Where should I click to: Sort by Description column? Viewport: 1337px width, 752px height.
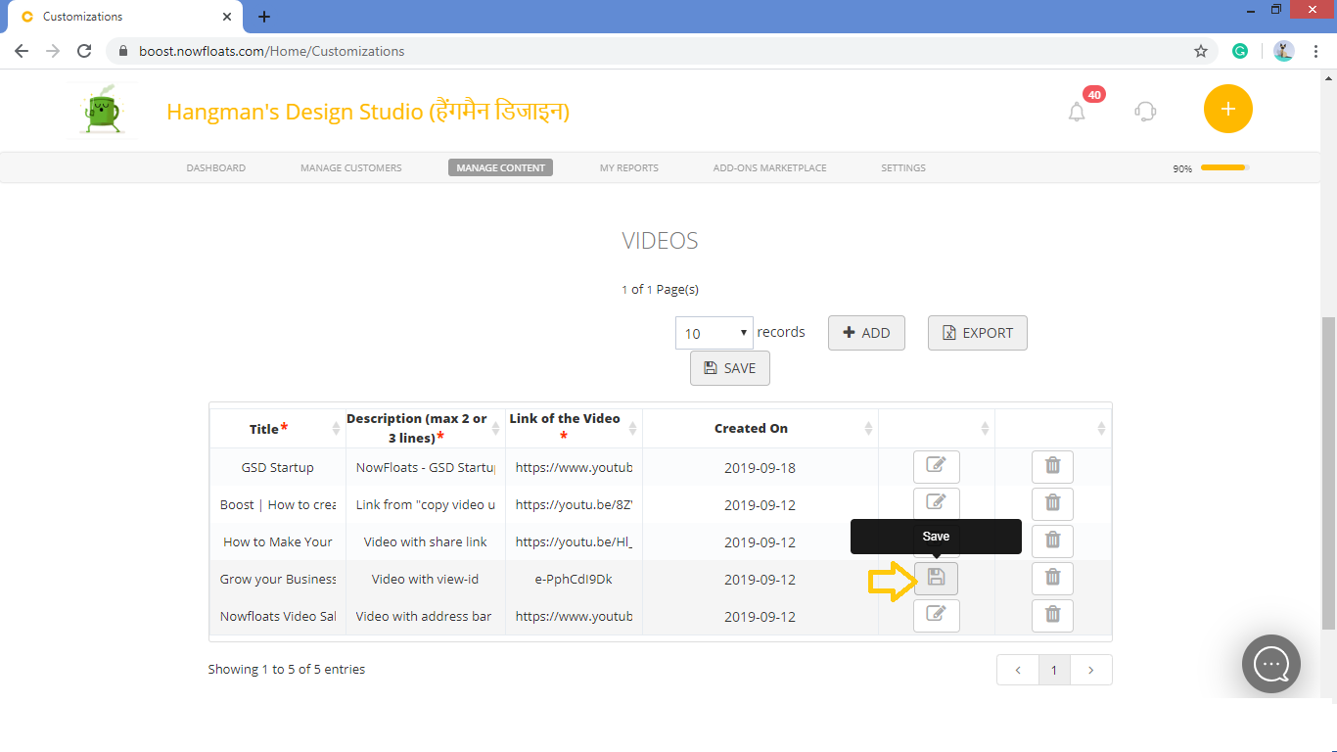click(425, 428)
